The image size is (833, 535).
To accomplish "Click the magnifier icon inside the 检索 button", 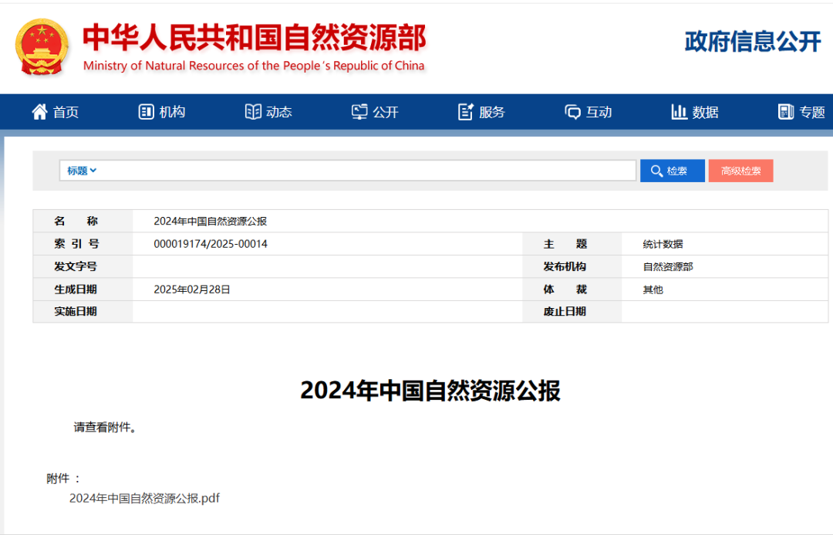I will (x=656, y=170).
